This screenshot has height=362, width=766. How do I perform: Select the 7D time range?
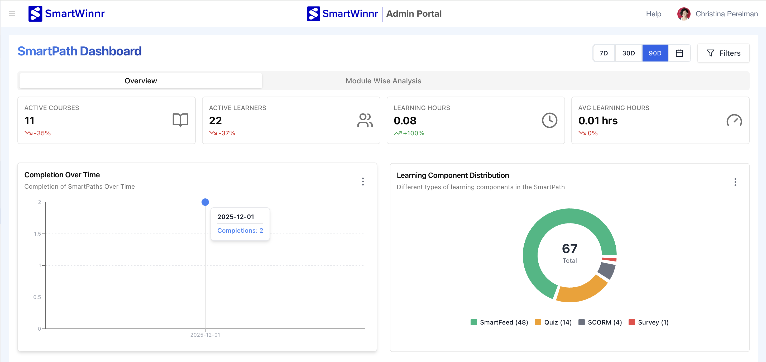tap(604, 53)
